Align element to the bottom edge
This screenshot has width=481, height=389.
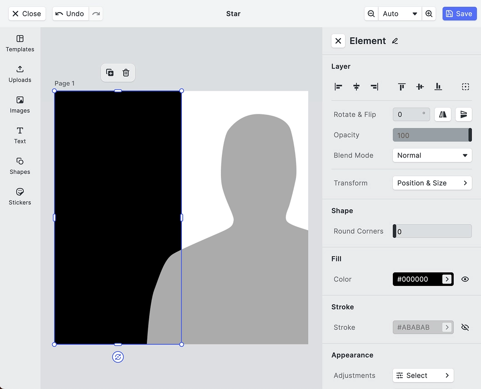pyautogui.click(x=438, y=87)
